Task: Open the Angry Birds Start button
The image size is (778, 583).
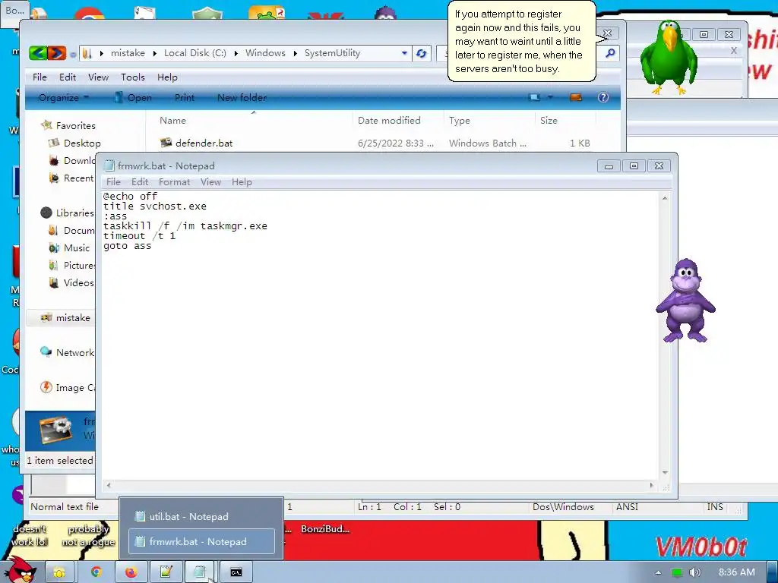Action: [21, 570]
